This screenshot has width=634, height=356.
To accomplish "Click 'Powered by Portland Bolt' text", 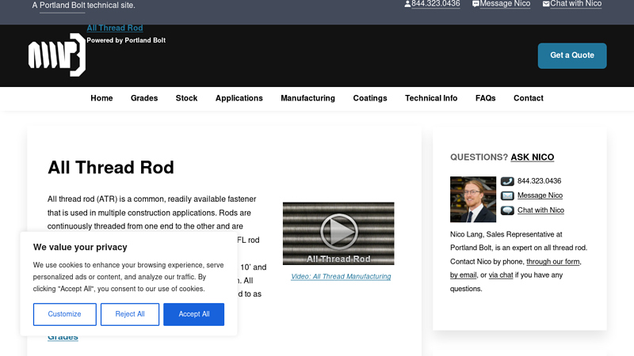I will click(x=126, y=40).
